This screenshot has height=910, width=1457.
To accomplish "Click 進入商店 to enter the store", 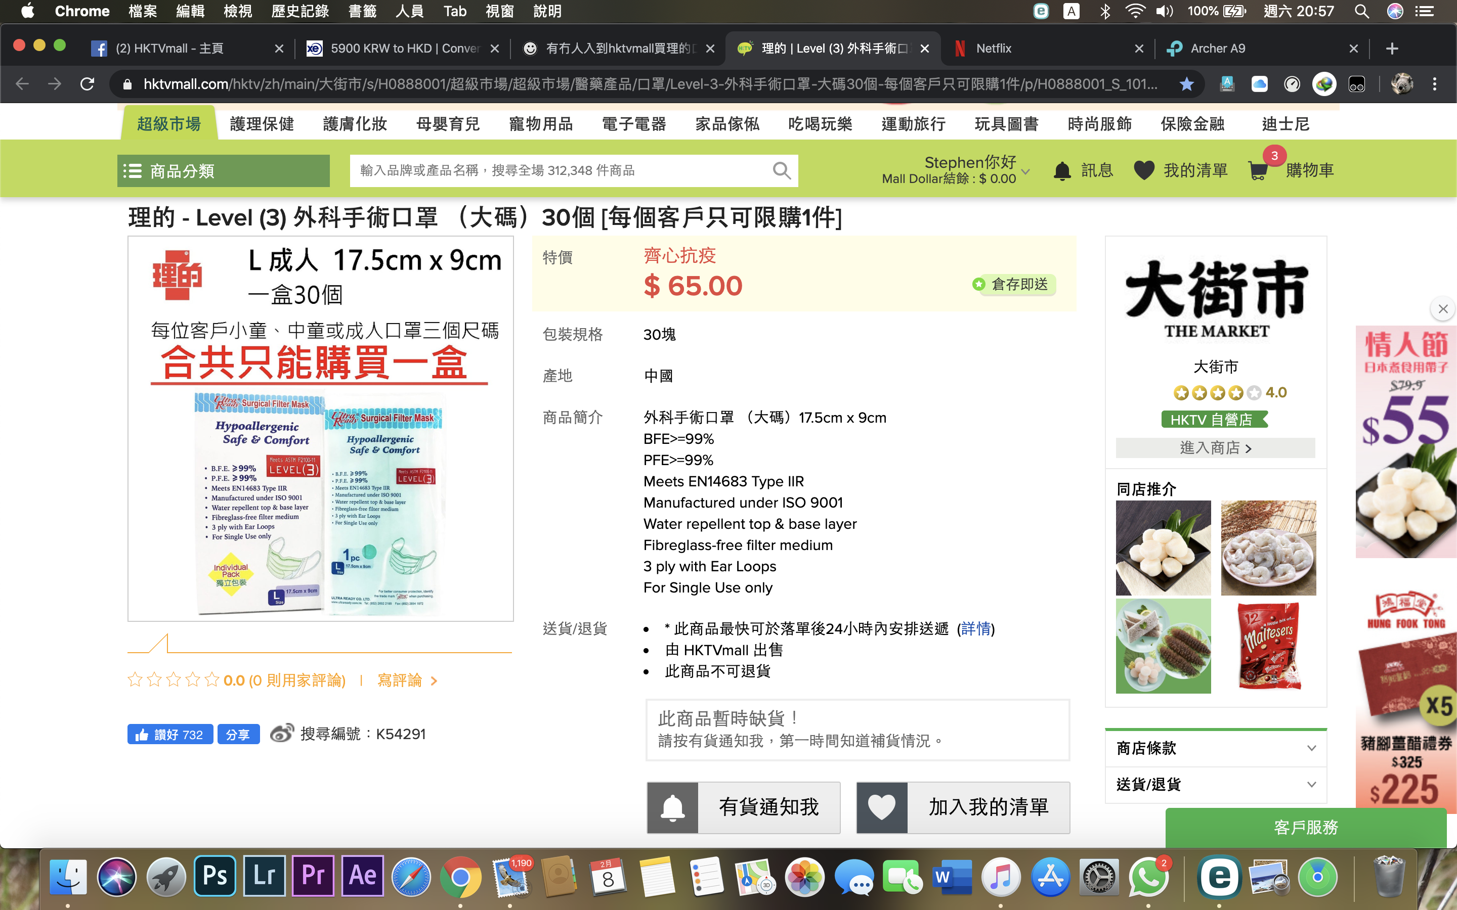I will pos(1215,448).
